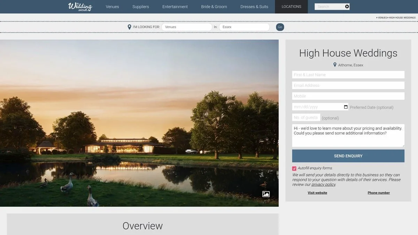418x235 pixels.
Task: Click the location pin beside I'm Looking For
Action: pos(130,27)
